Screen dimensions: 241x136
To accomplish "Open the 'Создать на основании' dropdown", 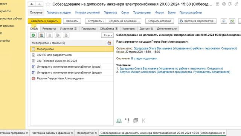I will pos(124,21).
